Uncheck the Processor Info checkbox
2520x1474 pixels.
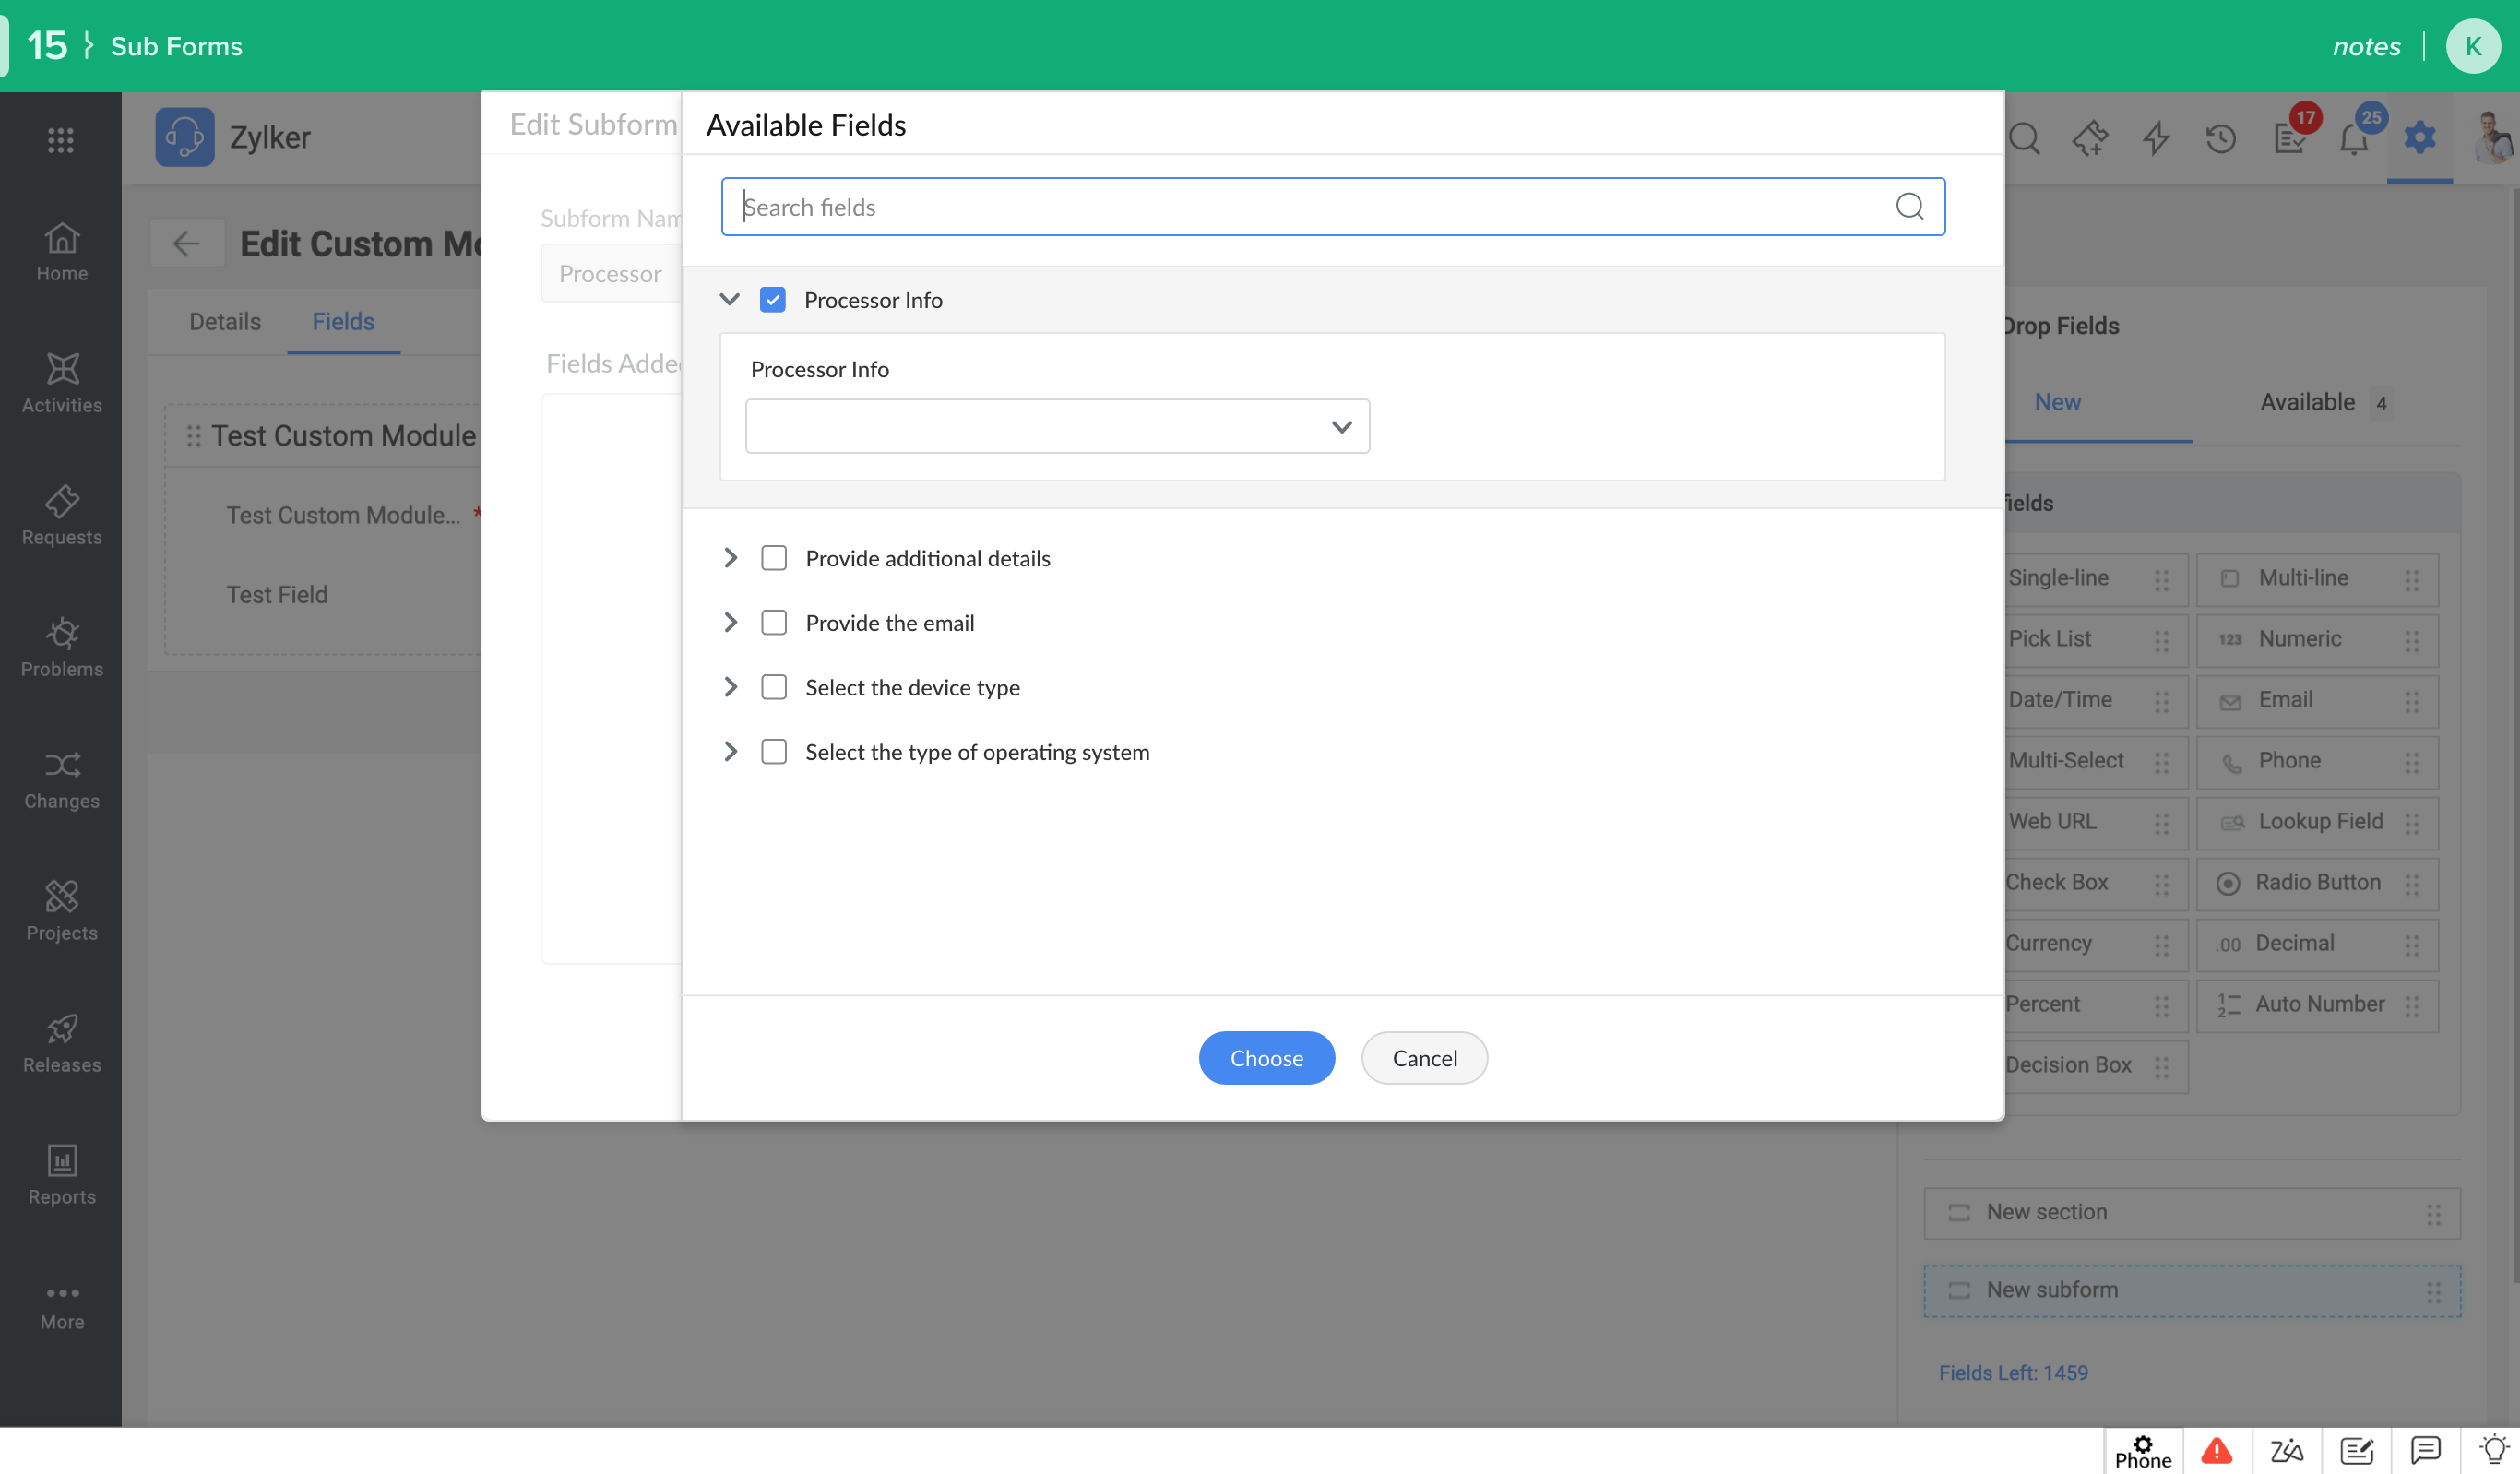tap(772, 300)
